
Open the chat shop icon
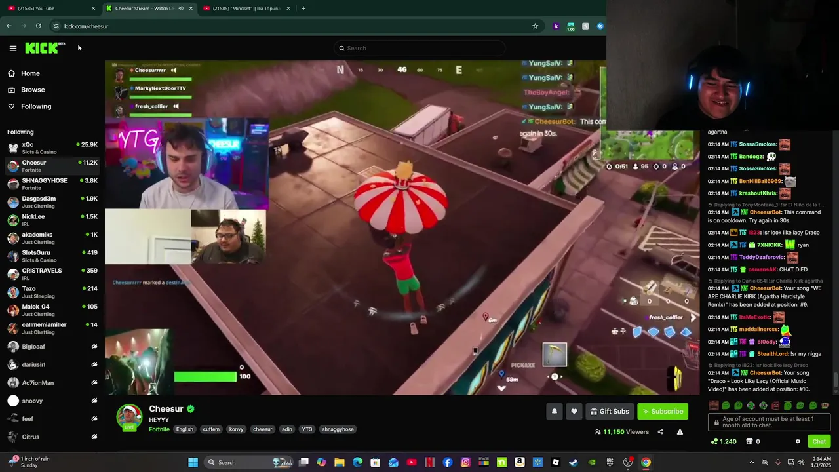click(749, 441)
